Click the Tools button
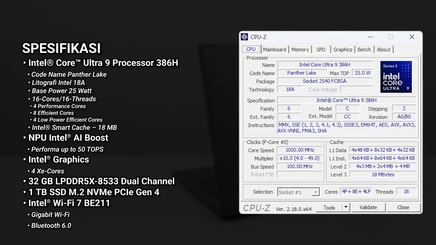436x245 pixels. [329, 208]
